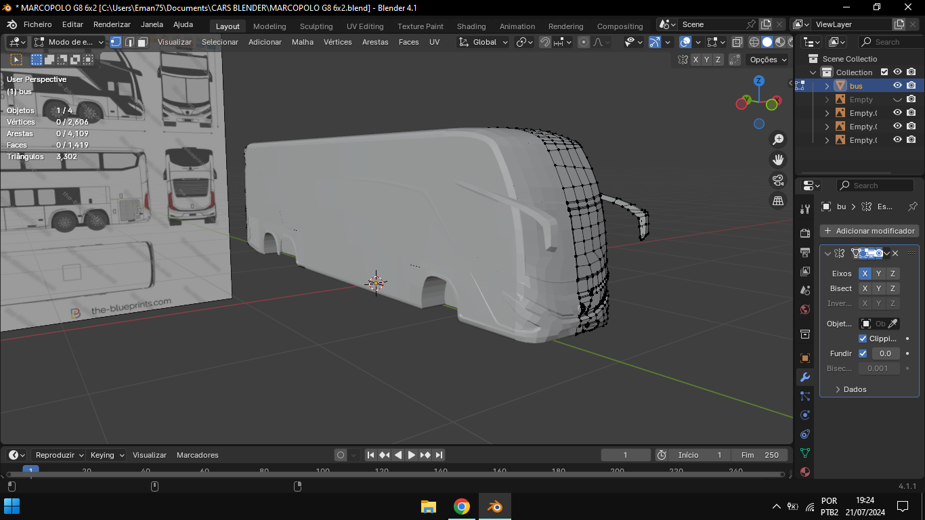Open the Object Data mesh tab

805,453
